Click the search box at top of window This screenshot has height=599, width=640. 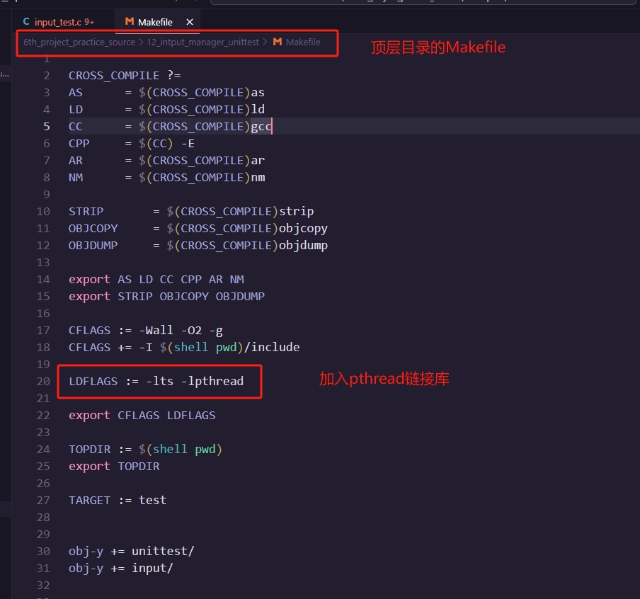[x=425, y=2]
